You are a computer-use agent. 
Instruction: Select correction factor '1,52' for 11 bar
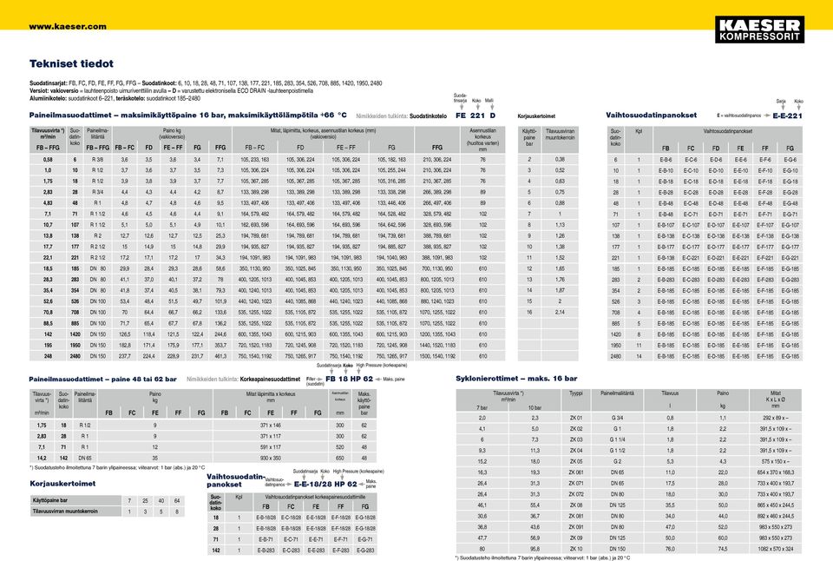(560, 258)
